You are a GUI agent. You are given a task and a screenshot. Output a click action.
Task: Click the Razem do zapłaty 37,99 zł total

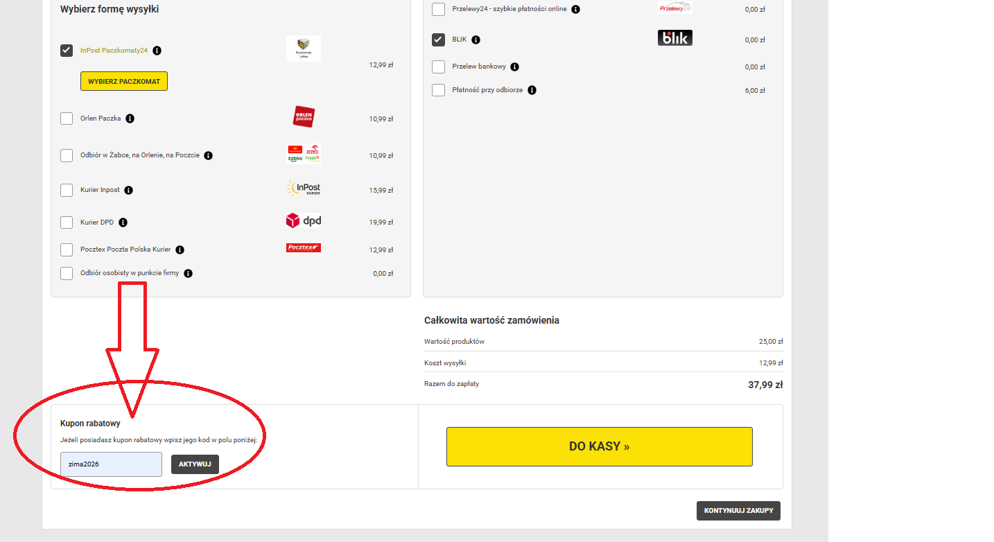click(x=765, y=385)
